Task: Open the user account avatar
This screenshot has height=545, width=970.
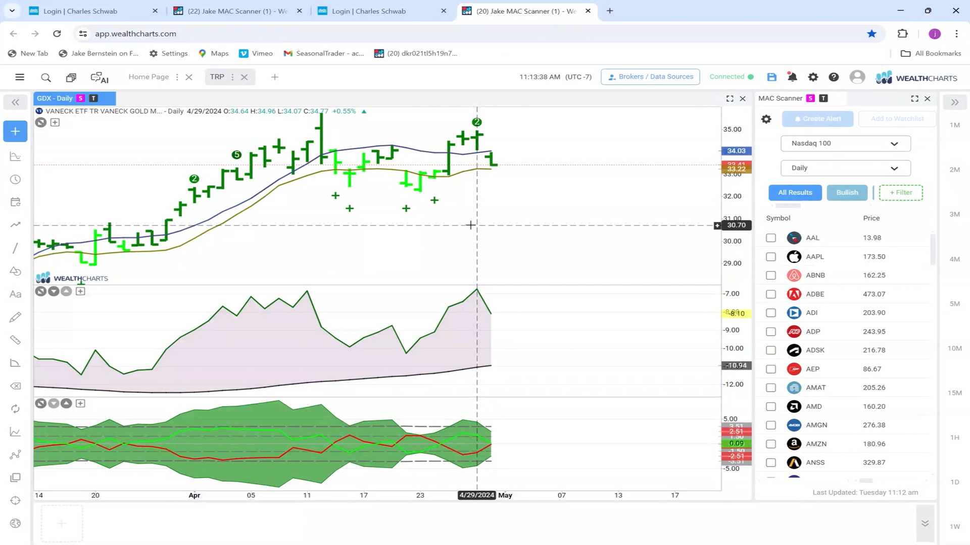Action: 857,77
